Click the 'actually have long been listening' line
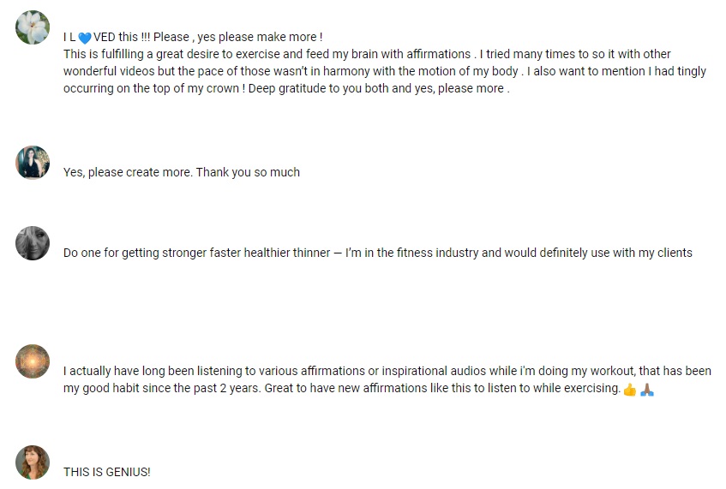Image resolution: width=726 pixels, height=489 pixels. tap(387, 371)
